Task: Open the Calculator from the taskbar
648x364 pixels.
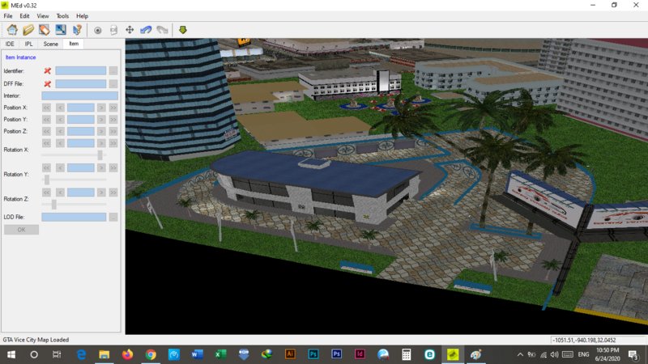Action: 407,354
